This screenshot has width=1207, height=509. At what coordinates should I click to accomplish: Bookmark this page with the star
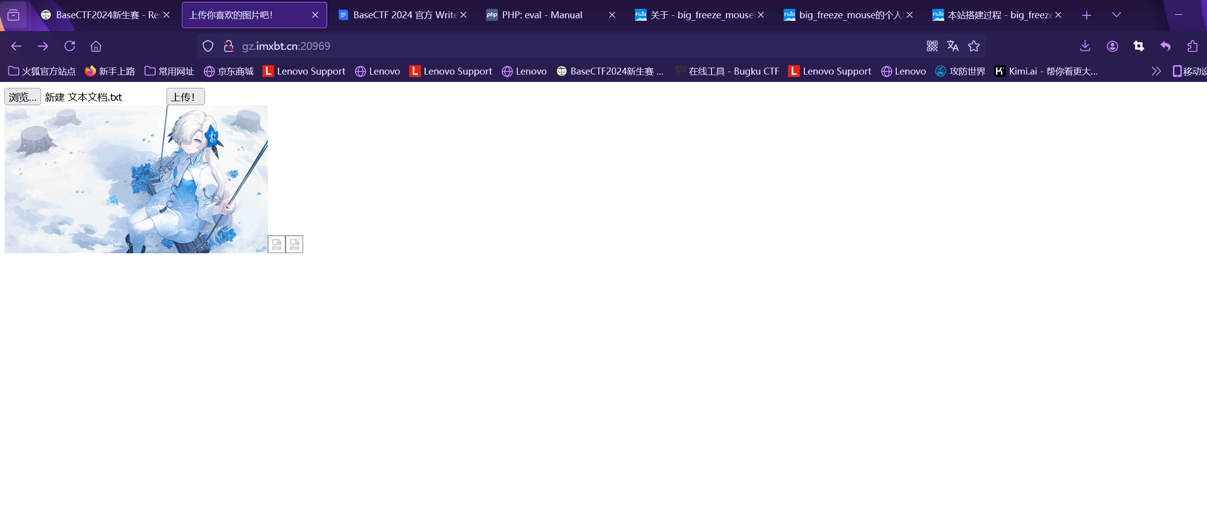(x=974, y=46)
